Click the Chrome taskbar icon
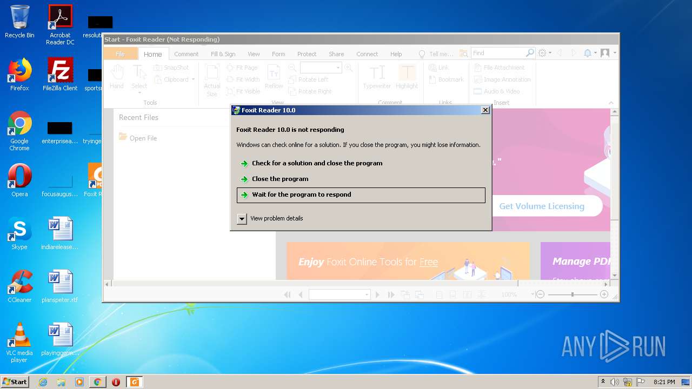The width and height of the screenshot is (692, 389). pos(97,382)
